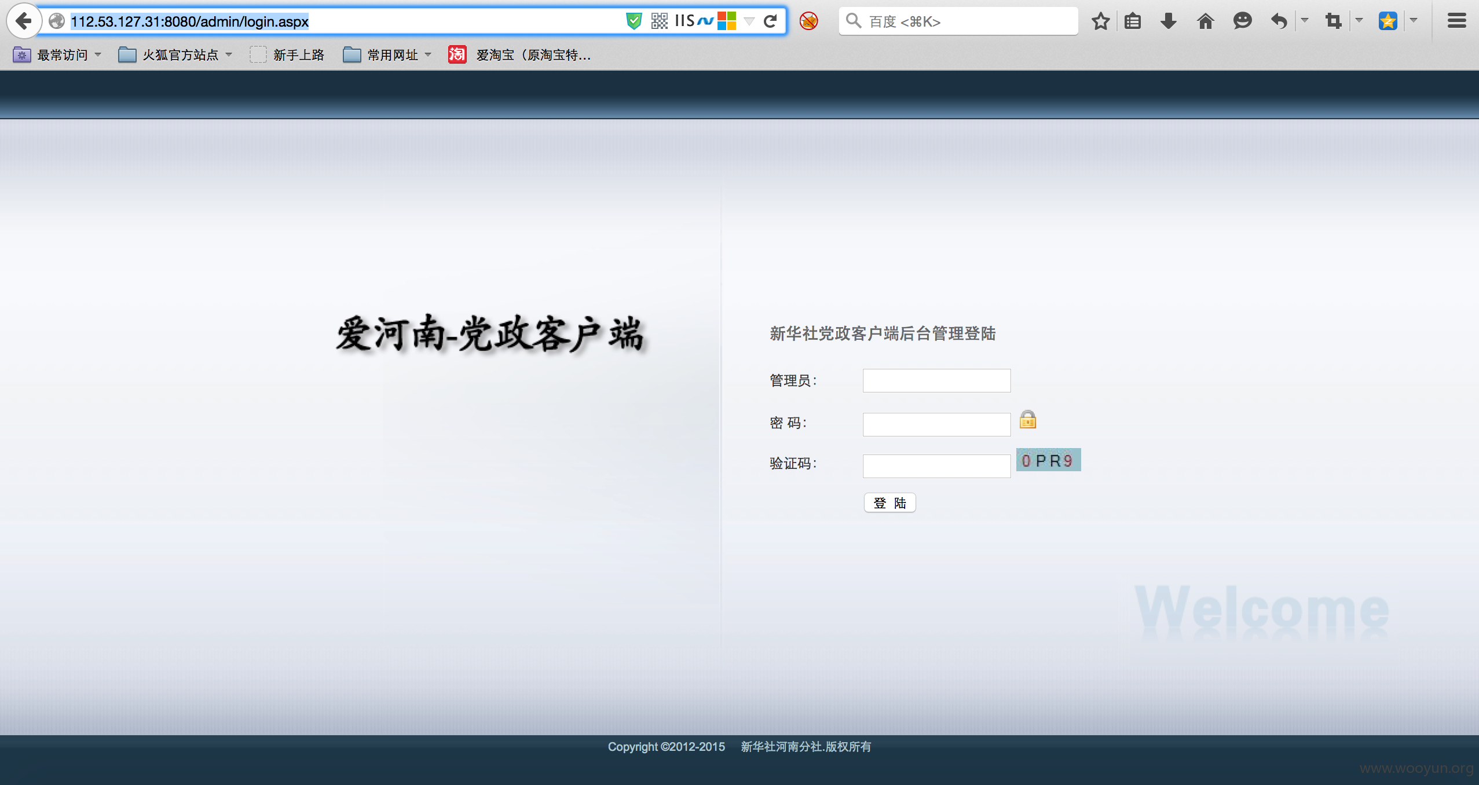Open dropdown arrow next to blue star icon
The image size is (1479, 785).
pyautogui.click(x=1414, y=20)
